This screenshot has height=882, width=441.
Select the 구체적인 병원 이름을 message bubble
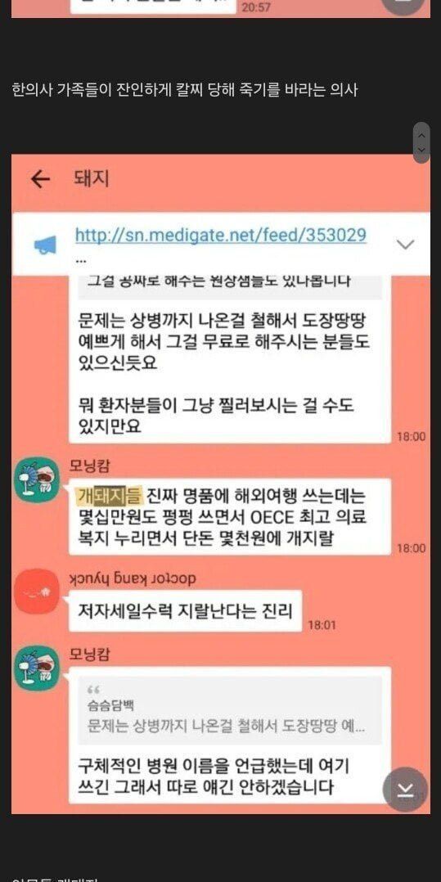[229, 735]
